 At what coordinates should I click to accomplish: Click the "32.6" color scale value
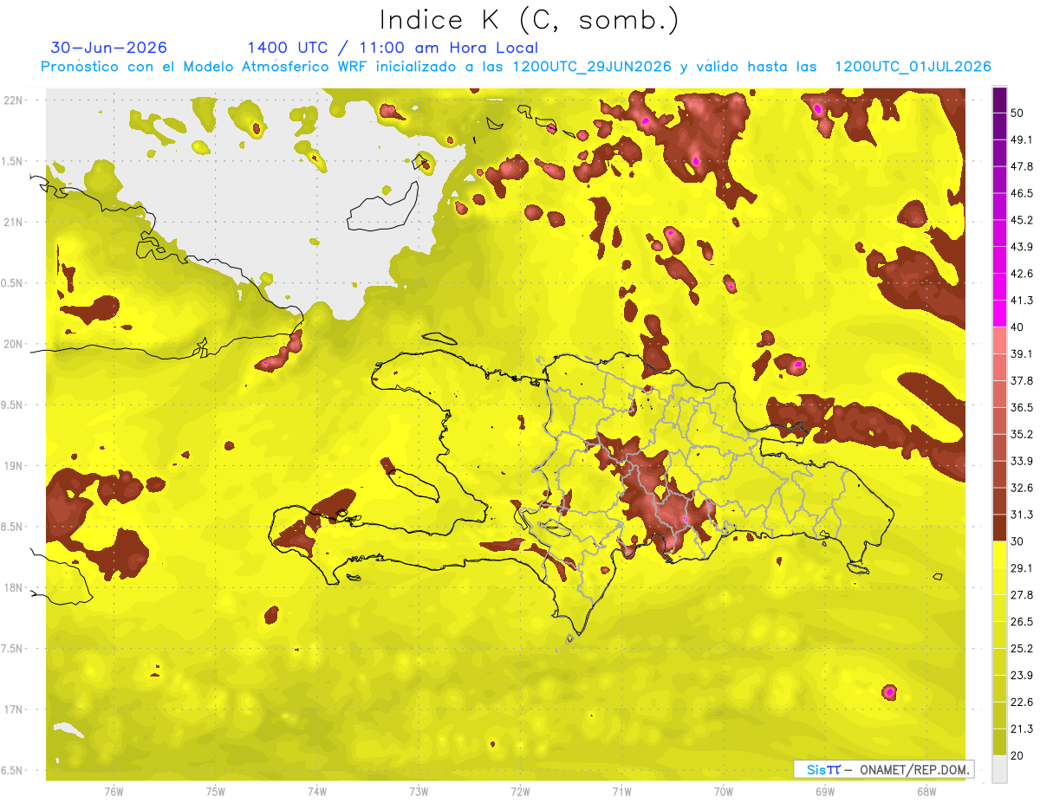point(1021,488)
